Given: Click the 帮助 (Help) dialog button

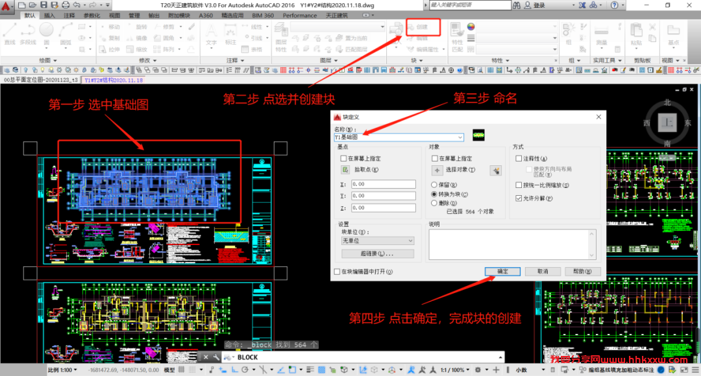Looking at the screenshot, I should pos(582,272).
